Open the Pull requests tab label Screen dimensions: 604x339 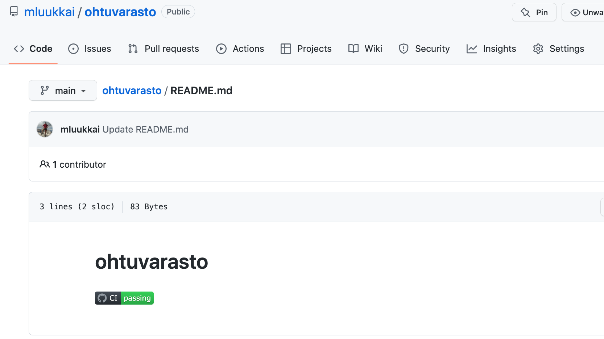[x=171, y=49]
